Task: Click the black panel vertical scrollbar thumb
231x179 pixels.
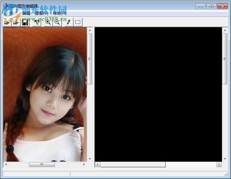Action: [225, 59]
